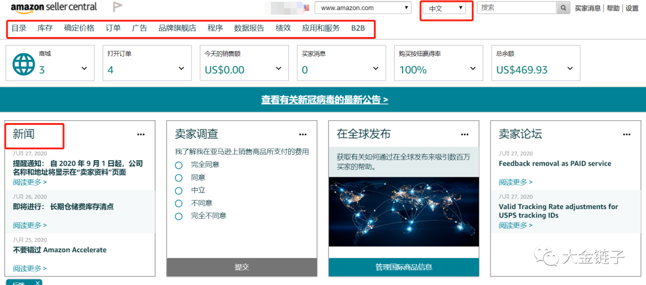Image resolution: width=646 pixels, height=285 pixels.
Task: Click 阅读更多 under Feedback removal post
Action: (x=516, y=182)
